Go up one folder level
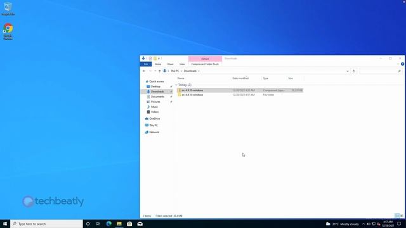Image resolution: width=406 pixels, height=228 pixels. pos(159,71)
